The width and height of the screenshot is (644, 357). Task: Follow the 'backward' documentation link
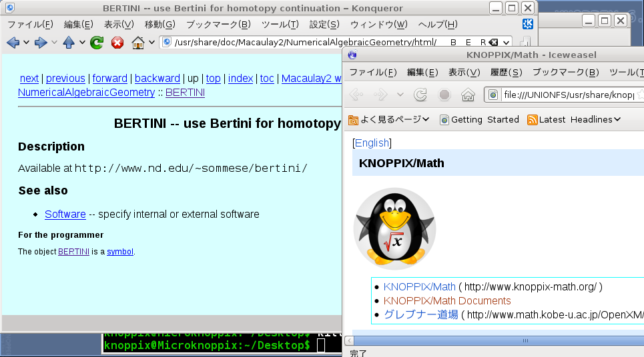click(x=157, y=79)
